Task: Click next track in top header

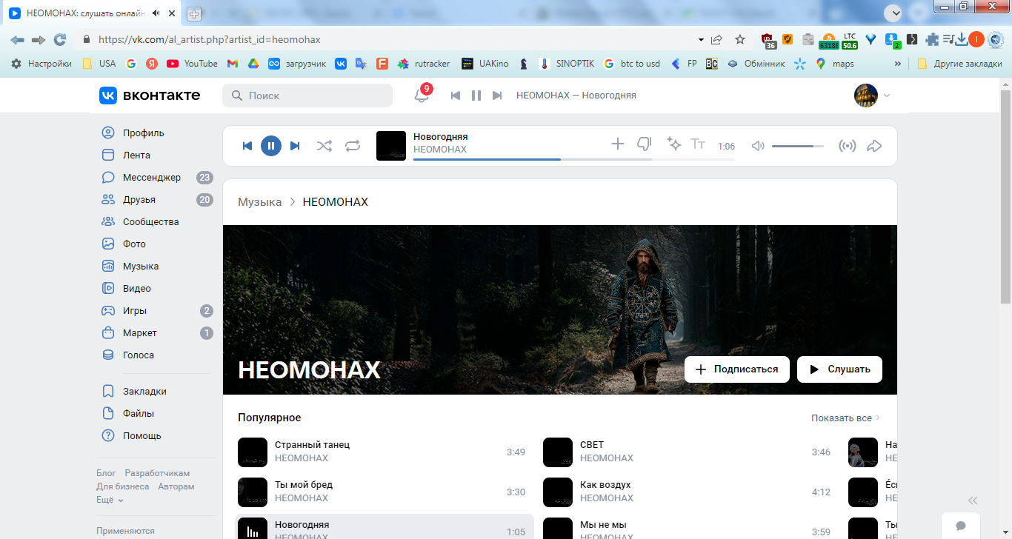Action: [x=497, y=96]
